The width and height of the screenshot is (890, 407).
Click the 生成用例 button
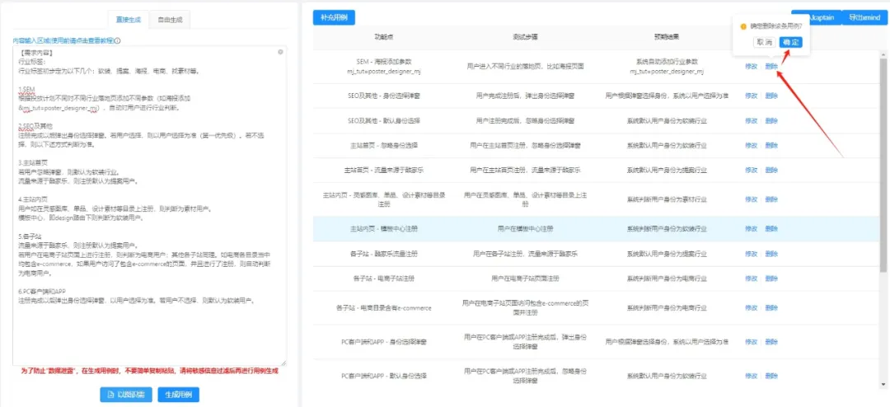[x=178, y=394]
